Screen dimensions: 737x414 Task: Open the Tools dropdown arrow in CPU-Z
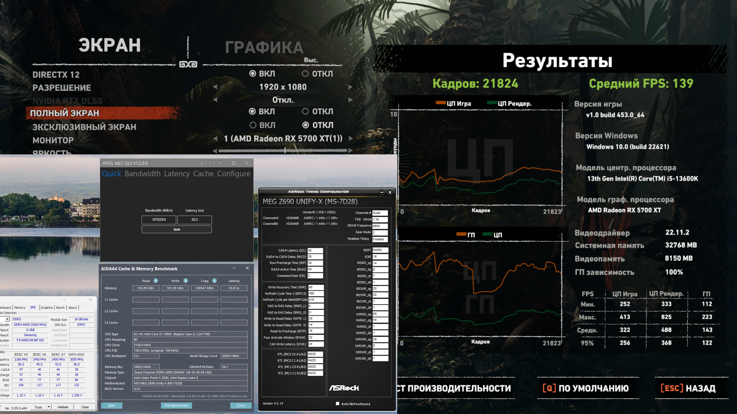[49, 407]
